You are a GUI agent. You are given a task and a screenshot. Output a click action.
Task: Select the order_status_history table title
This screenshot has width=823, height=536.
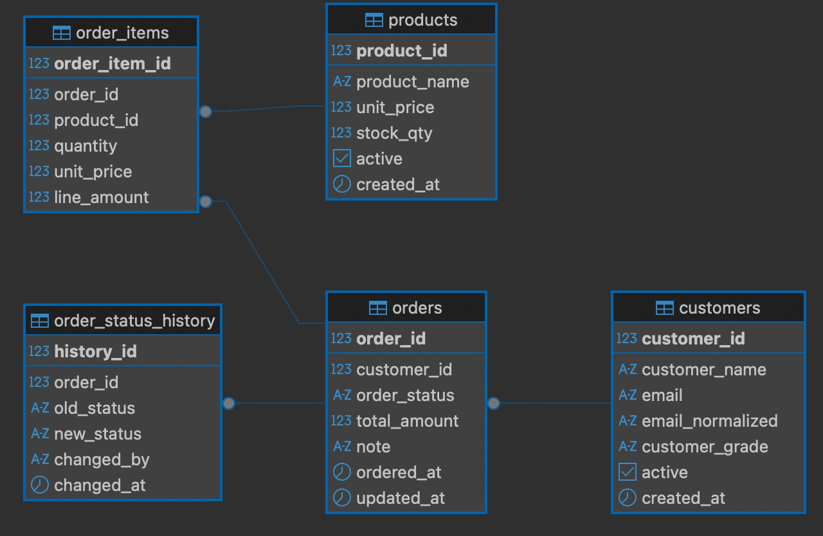pyautogui.click(x=134, y=321)
